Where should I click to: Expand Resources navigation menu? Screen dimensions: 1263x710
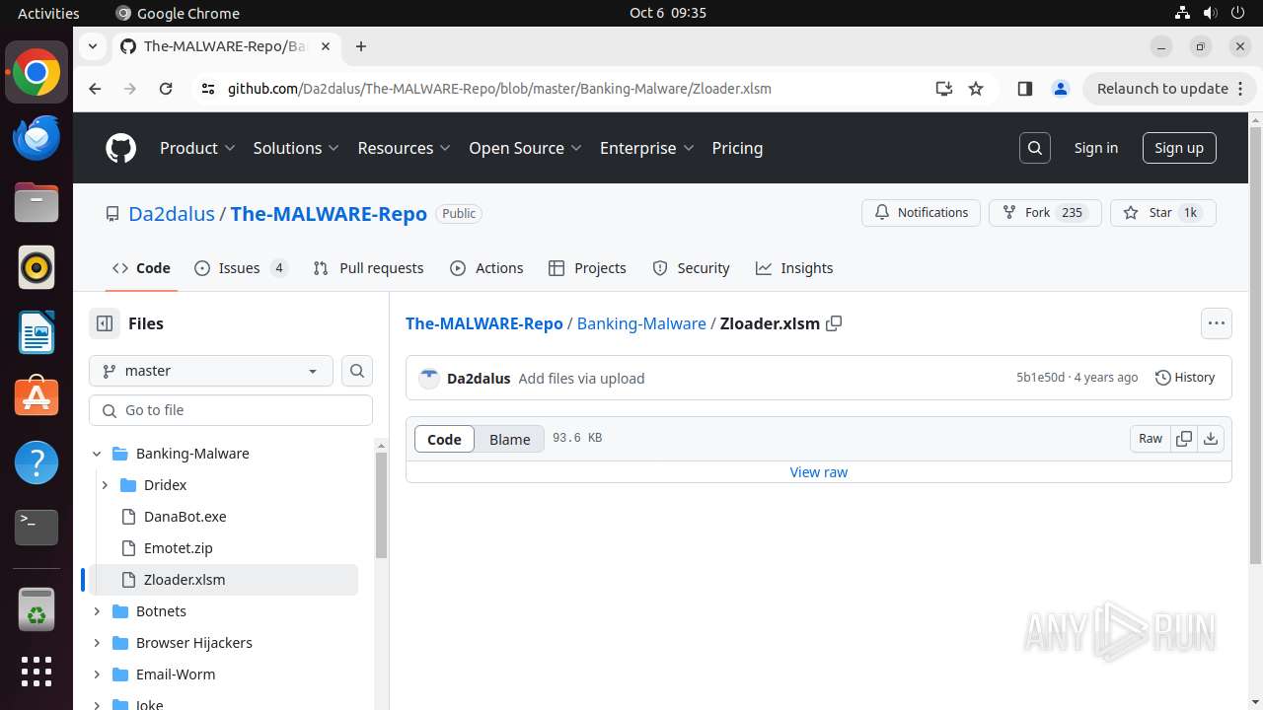point(405,148)
